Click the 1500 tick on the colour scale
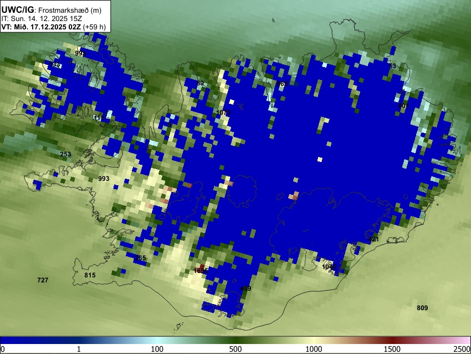 [x=392, y=349]
